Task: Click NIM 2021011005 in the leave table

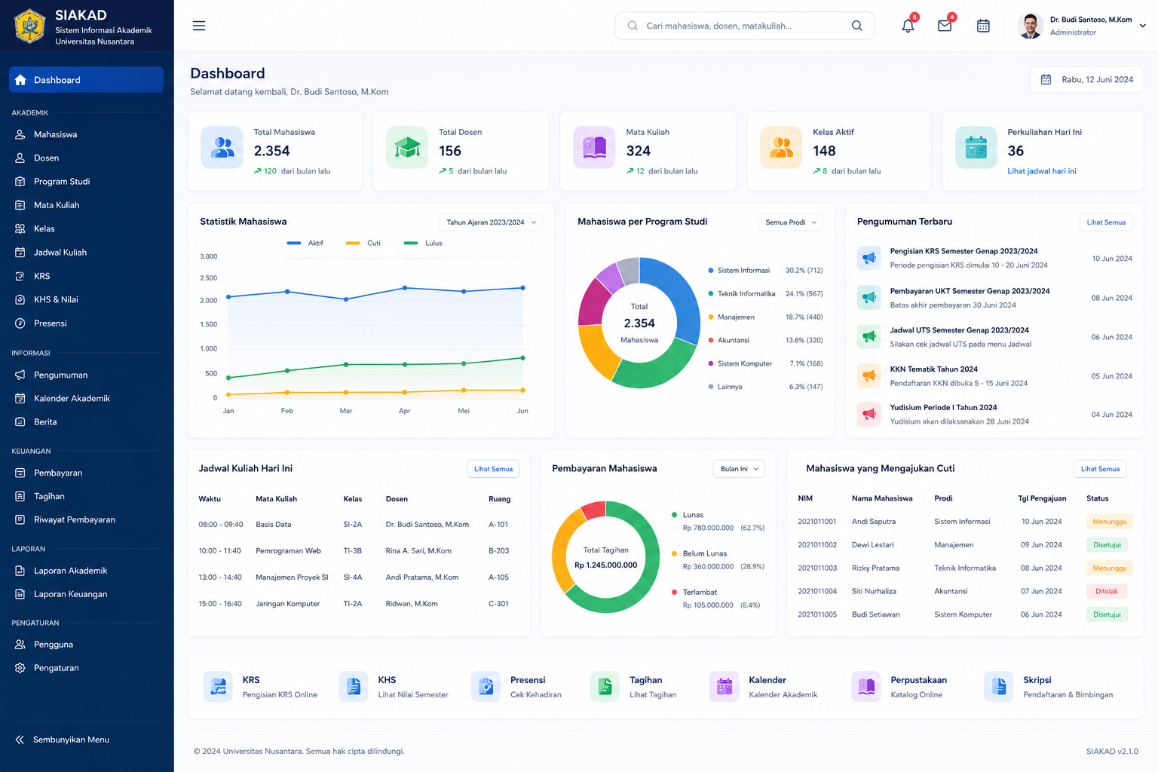Action: click(817, 614)
